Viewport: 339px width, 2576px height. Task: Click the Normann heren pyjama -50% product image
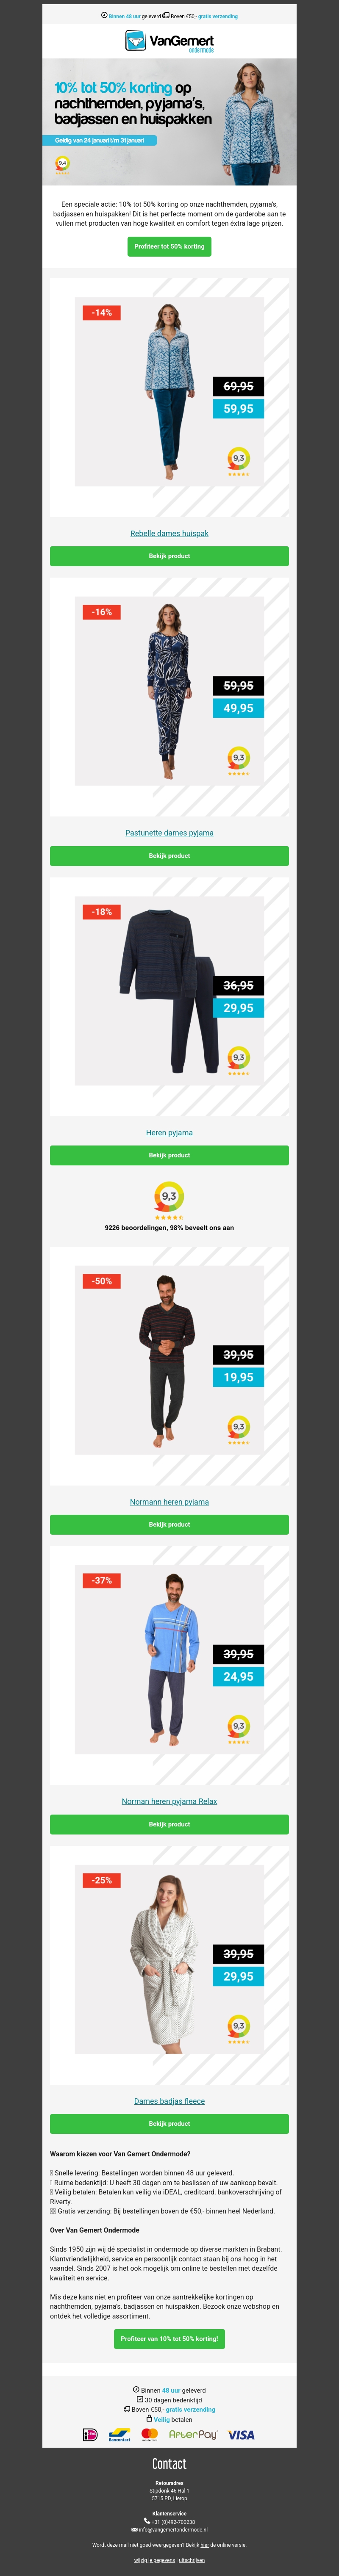pos(169,1360)
